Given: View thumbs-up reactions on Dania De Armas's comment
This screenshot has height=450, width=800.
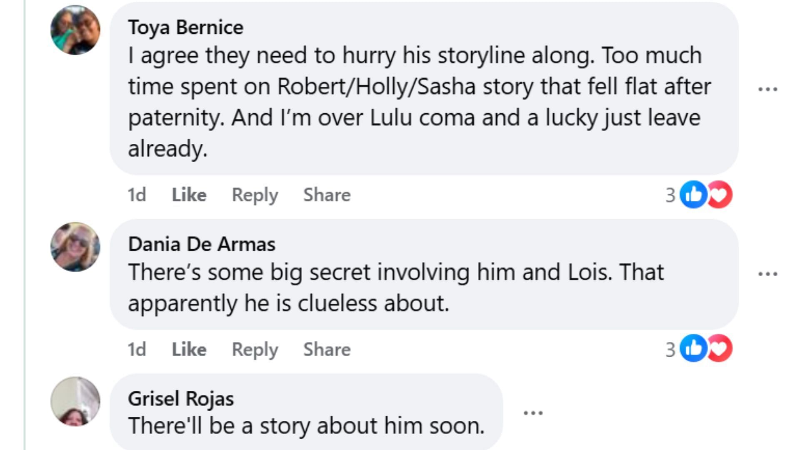Looking at the screenshot, I should 692,348.
